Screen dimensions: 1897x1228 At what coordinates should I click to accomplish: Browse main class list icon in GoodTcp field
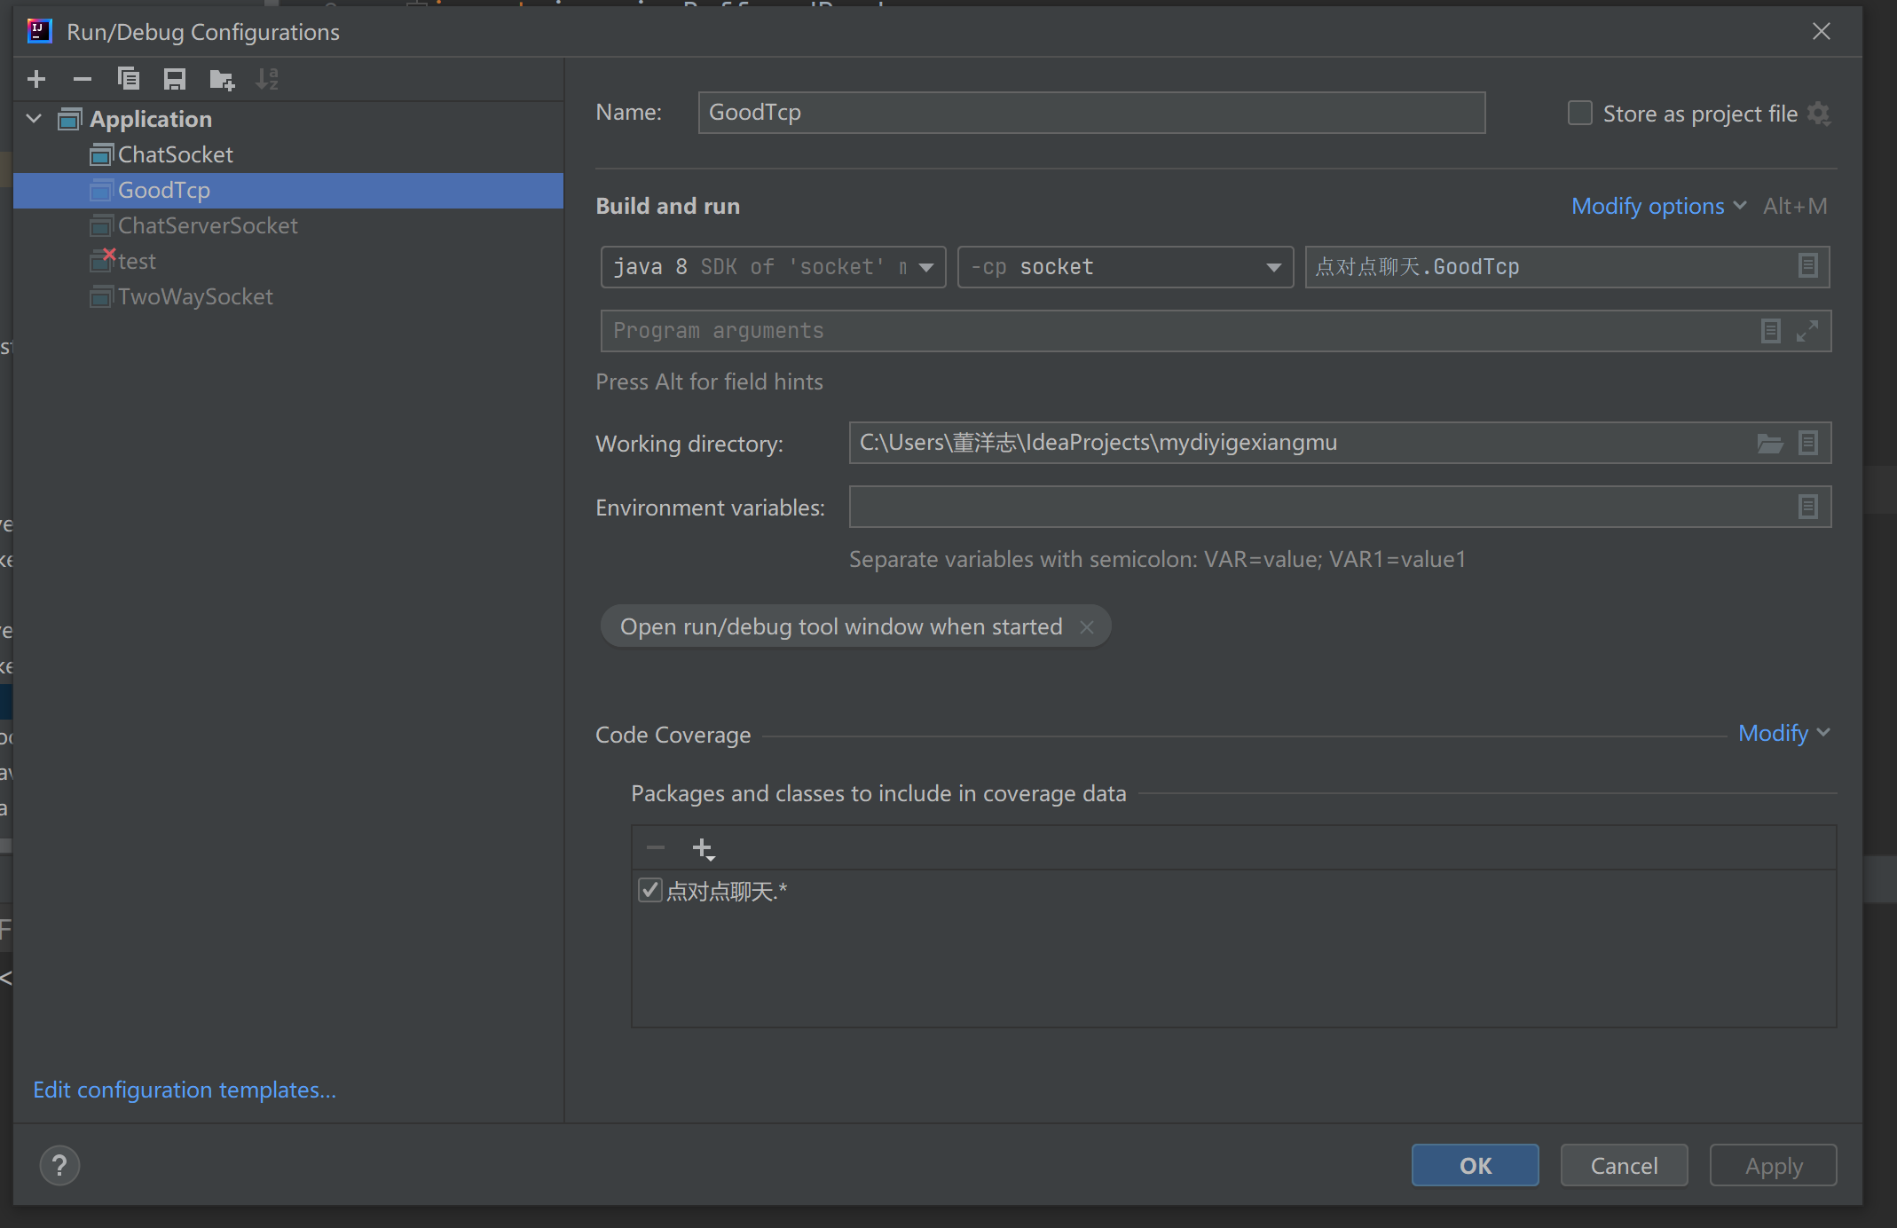tap(1808, 265)
